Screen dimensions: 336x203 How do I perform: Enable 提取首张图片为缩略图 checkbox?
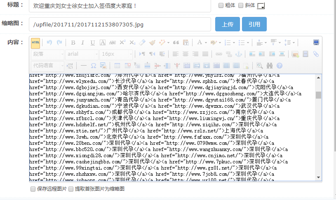pos(71,189)
